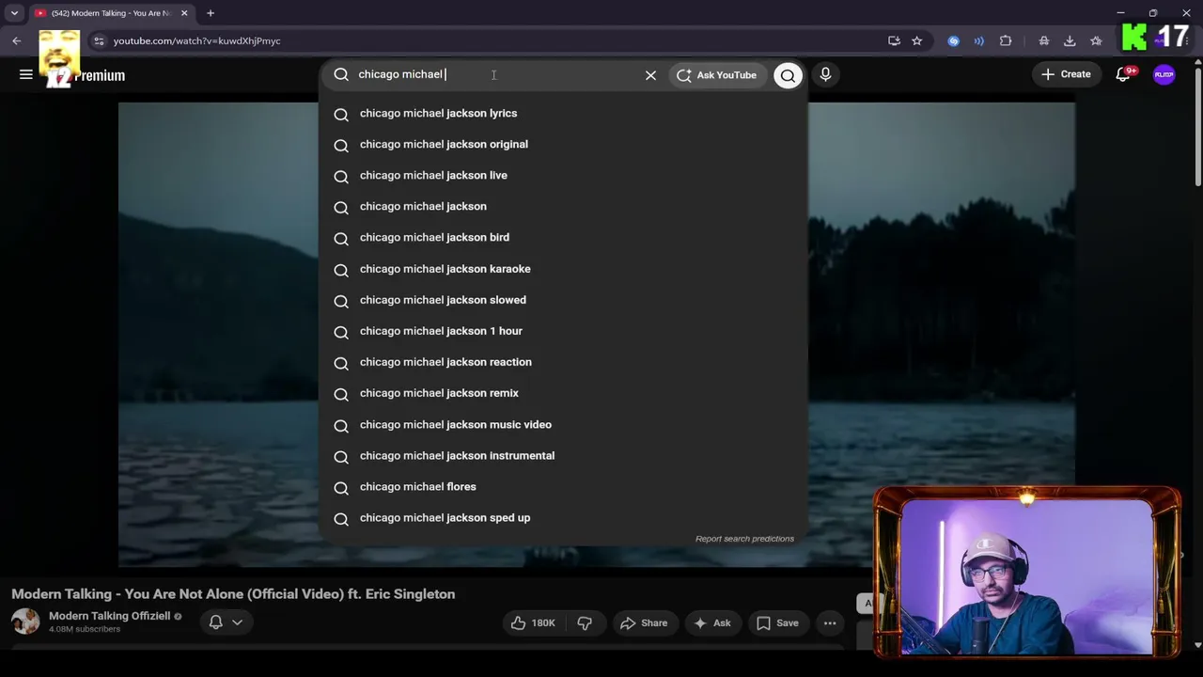Click the address bar URL

pos(197,40)
